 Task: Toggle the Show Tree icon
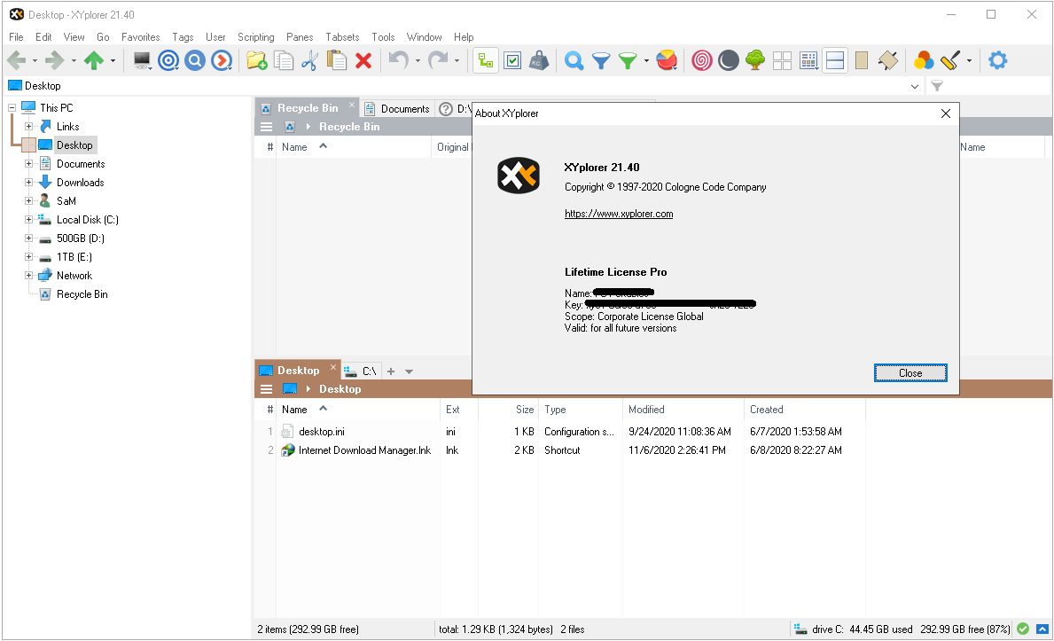pos(485,60)
